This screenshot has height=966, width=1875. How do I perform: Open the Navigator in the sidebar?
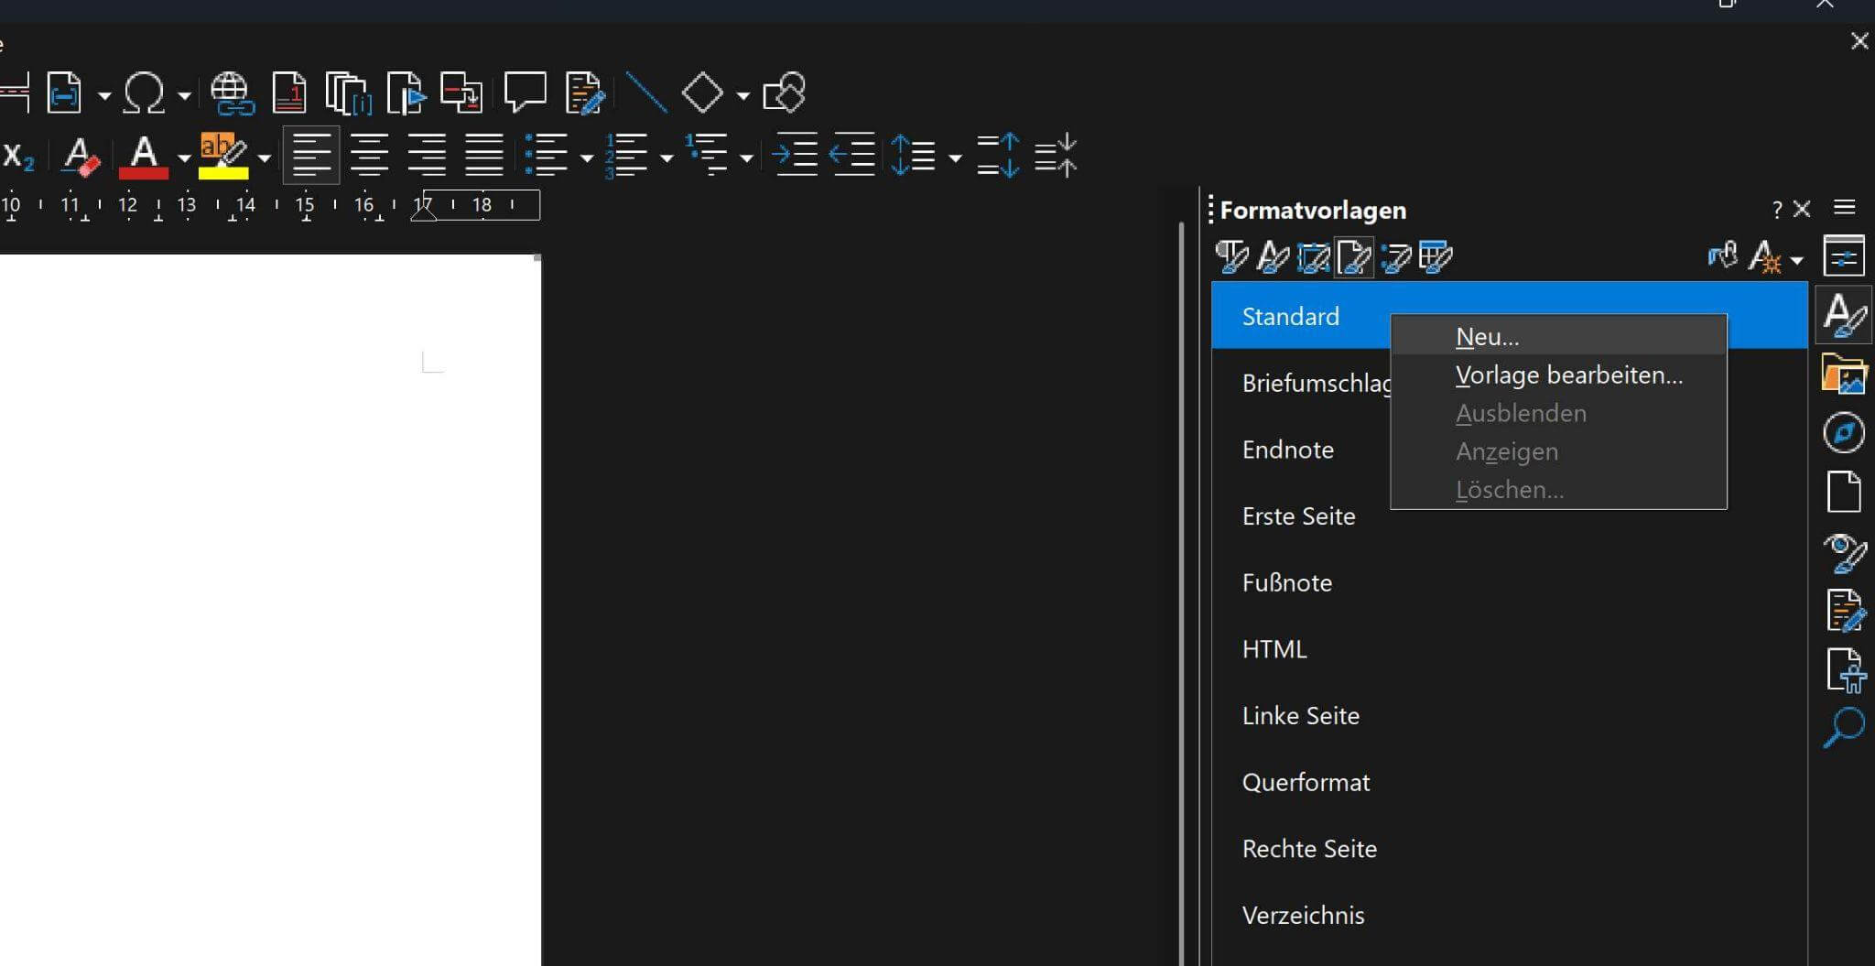tap(1843, 433)
